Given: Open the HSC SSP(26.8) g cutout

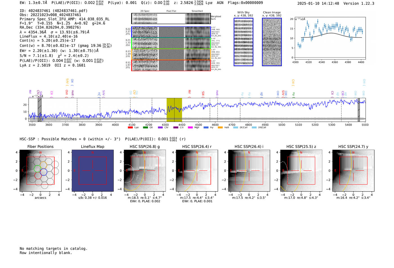Looking at the screenshot, I should pyautogui.click(x=145, y=171).
